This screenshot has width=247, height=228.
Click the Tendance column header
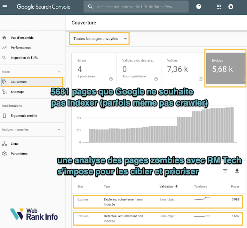[x=200, y=187]
